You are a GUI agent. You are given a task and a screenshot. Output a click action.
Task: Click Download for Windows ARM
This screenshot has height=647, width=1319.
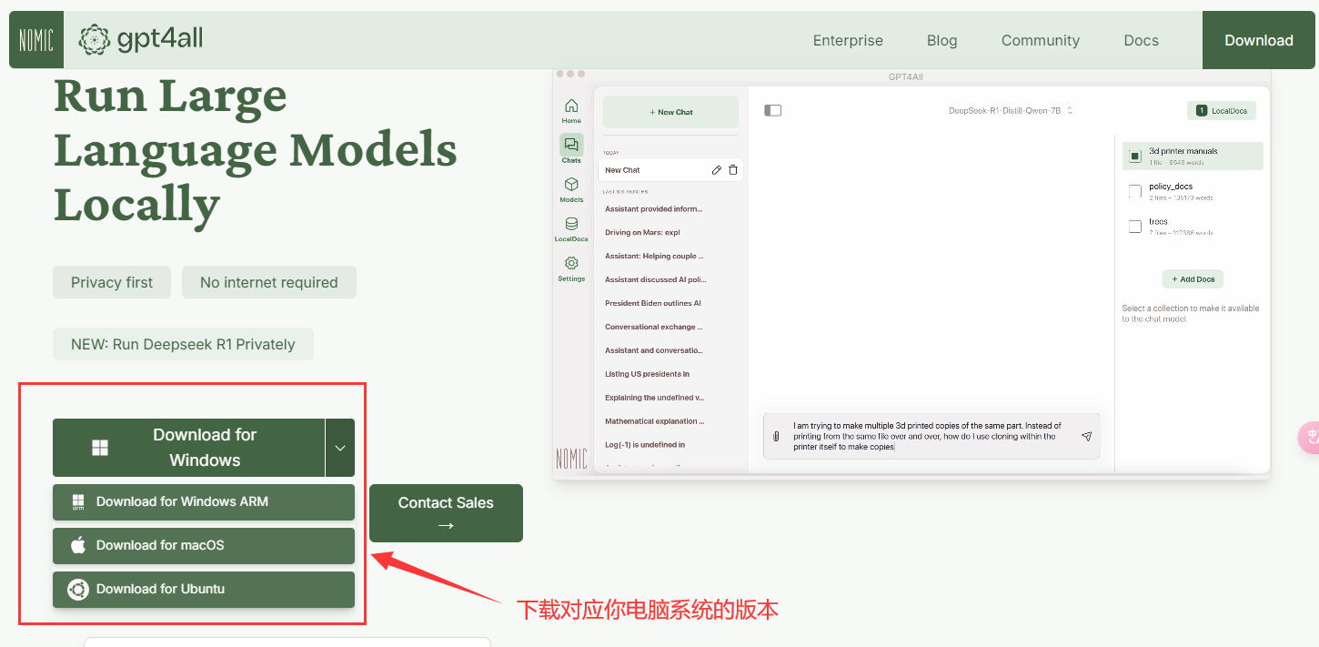click(204, 502)
